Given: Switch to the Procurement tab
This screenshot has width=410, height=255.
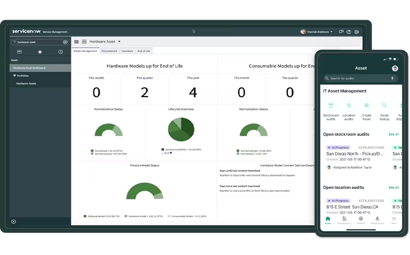Looking at the screenshot, I should (x=109, y=51).
